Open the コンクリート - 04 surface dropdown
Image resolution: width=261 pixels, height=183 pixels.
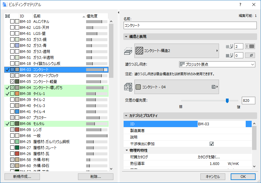point(177,87)
